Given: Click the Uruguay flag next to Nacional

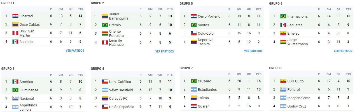Looking at the screenshot, I should click(x=15, y=98).
